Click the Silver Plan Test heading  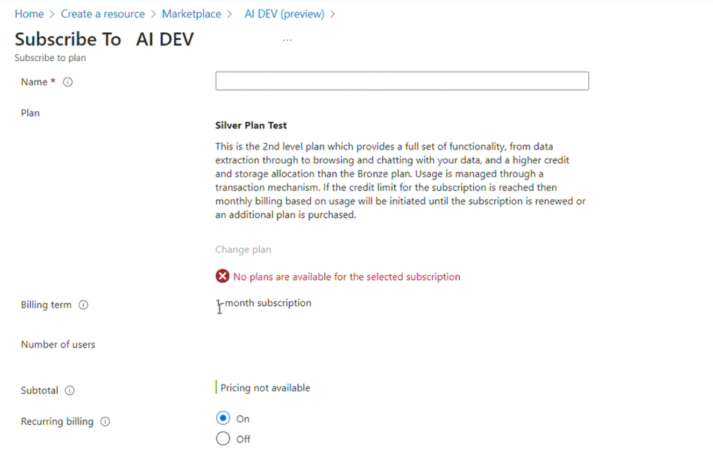(x=251, y=125)
